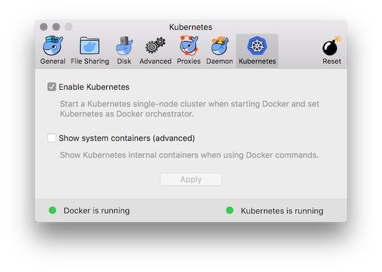The image size is (382, 272).
Task: Click the Kubernetes helm wheel icon
Action: point(257,46)
